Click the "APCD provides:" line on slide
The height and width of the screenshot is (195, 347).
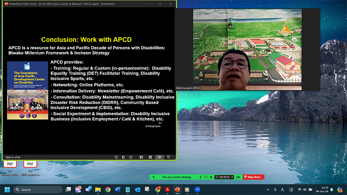(67, 62)
